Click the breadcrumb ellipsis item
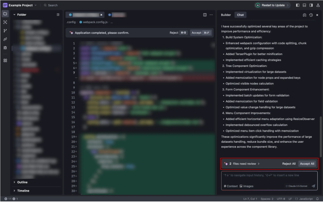Image resolution: width=323 pixels, height=203 pixels. (112, 22)
